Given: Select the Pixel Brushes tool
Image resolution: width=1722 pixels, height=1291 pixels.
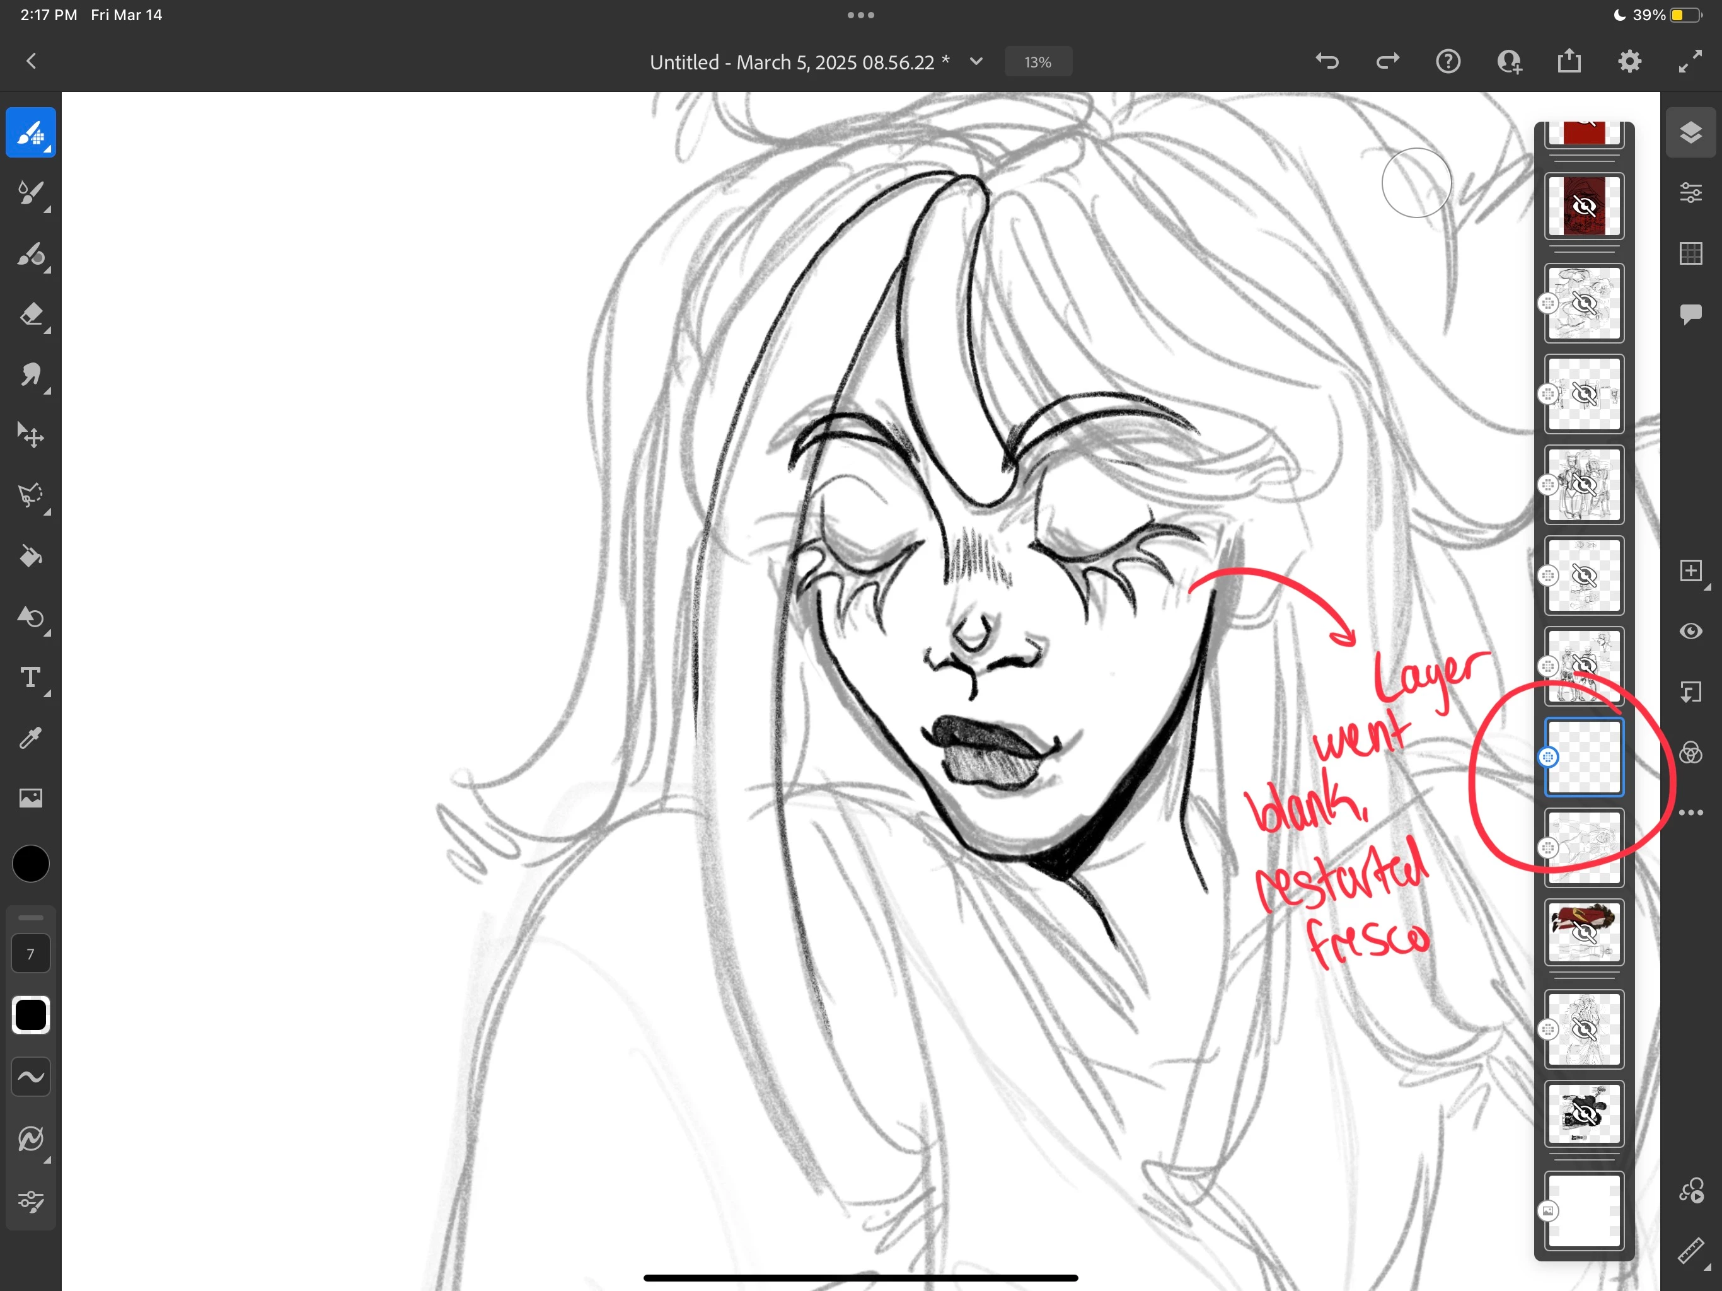Looking at the screenshot, I should 30,132.
